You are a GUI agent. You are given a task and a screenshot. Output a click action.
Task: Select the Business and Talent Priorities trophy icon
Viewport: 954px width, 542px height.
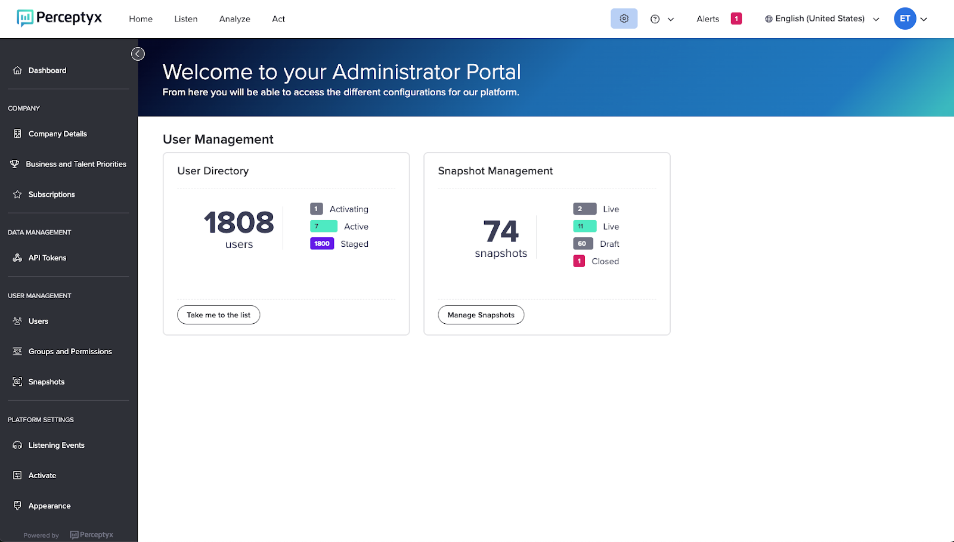[x=15, y=164]
